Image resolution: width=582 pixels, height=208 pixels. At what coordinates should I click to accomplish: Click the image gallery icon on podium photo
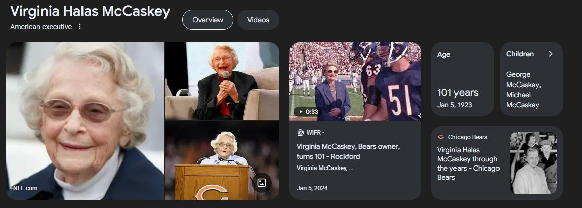[261, 183]
